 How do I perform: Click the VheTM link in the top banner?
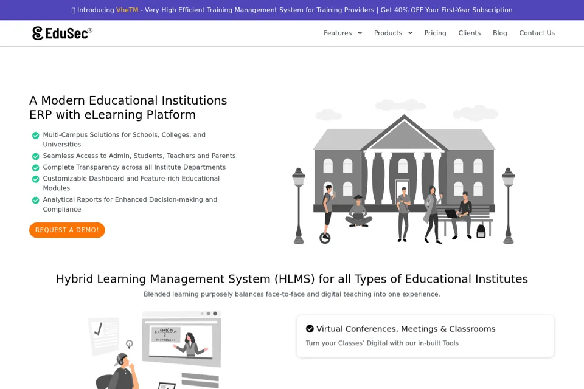127,10
